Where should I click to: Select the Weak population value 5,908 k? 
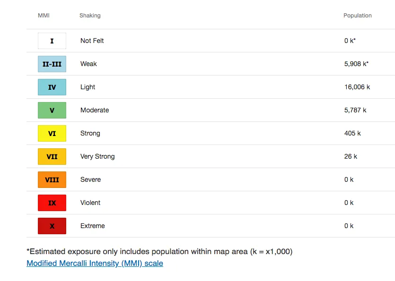(x=356, y=64)
